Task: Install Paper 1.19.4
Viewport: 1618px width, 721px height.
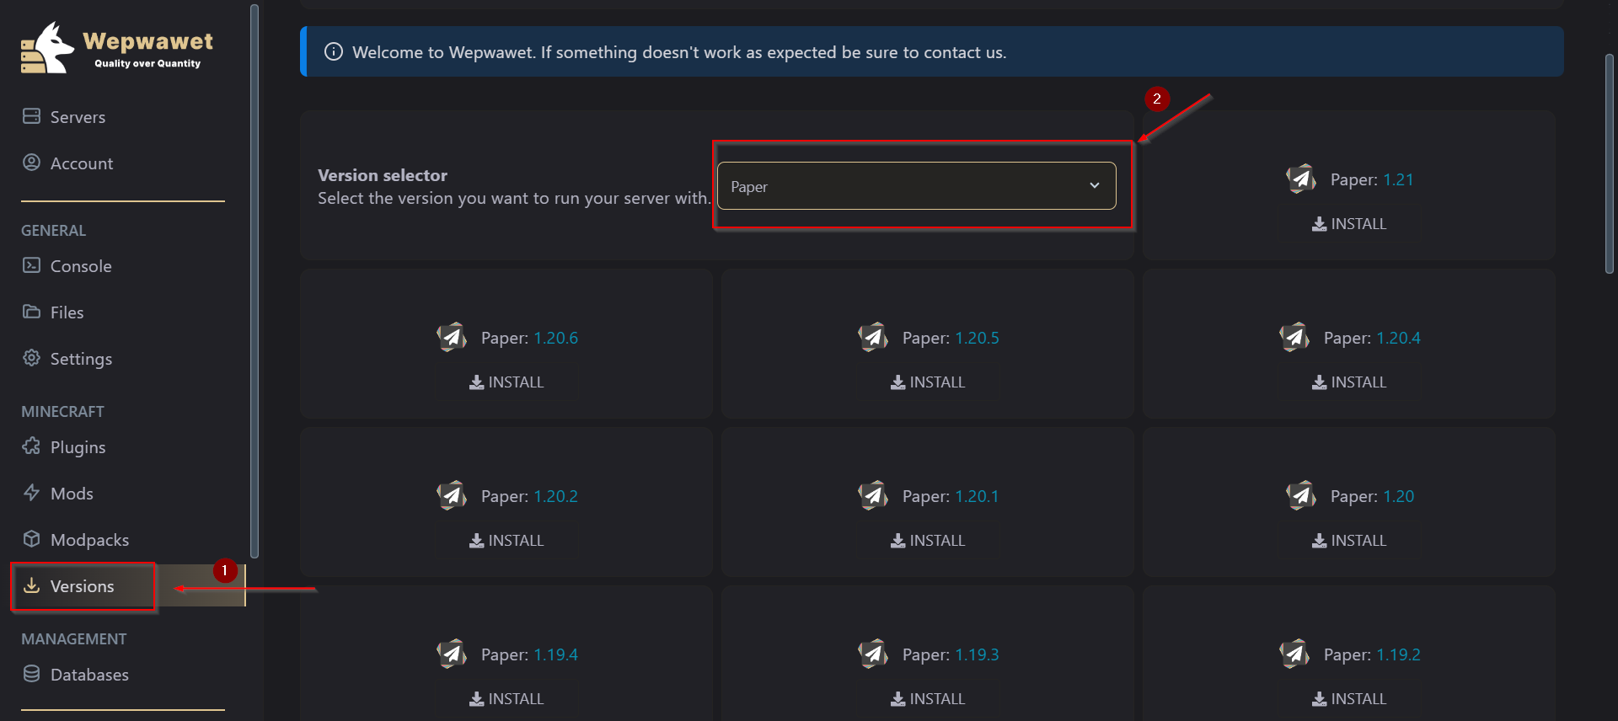Action: [506, 699]
